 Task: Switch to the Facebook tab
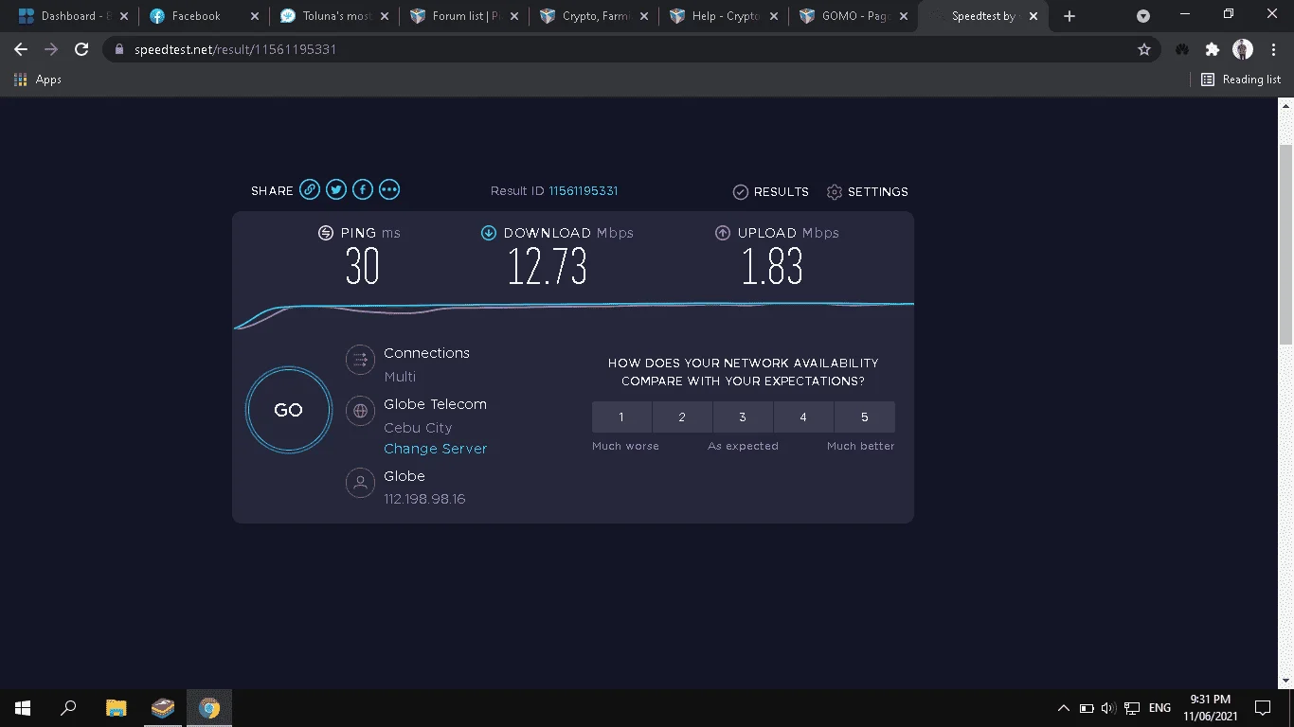pos(203,16)
